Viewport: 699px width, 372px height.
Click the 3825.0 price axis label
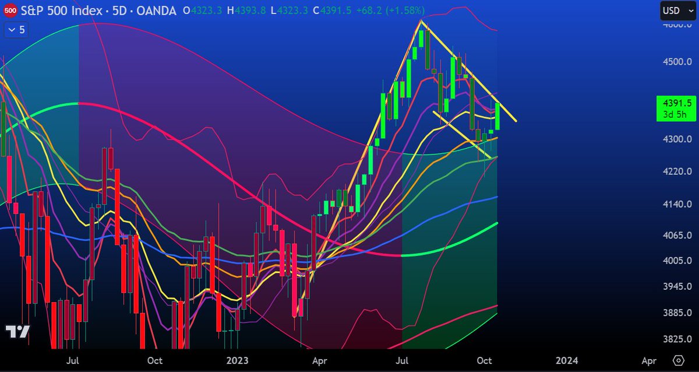tap(676, 339)
